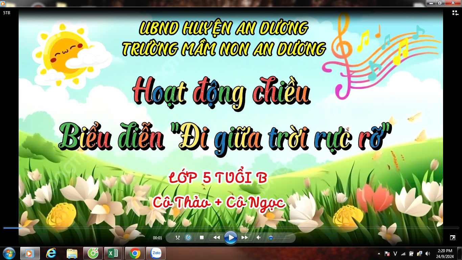Switch to Excel in taskbar
The height and width of the screenshot is (260, 462).
tap(114, 253)
